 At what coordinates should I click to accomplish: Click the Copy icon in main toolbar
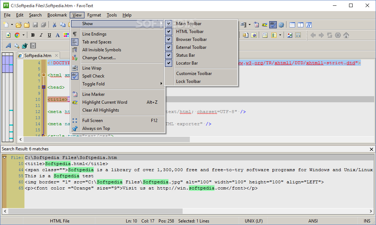point(63,25)
